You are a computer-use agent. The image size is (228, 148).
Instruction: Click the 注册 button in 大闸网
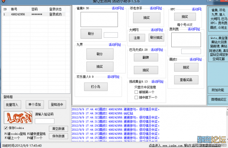(x=137, y=38)
